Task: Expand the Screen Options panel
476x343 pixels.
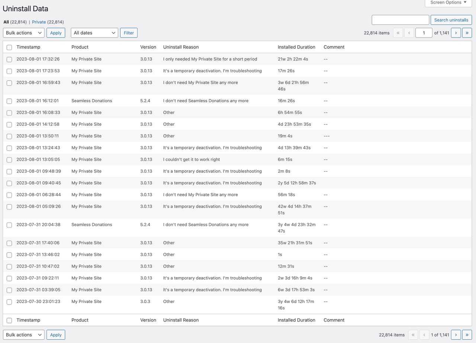Action: [x=448, y=3]
